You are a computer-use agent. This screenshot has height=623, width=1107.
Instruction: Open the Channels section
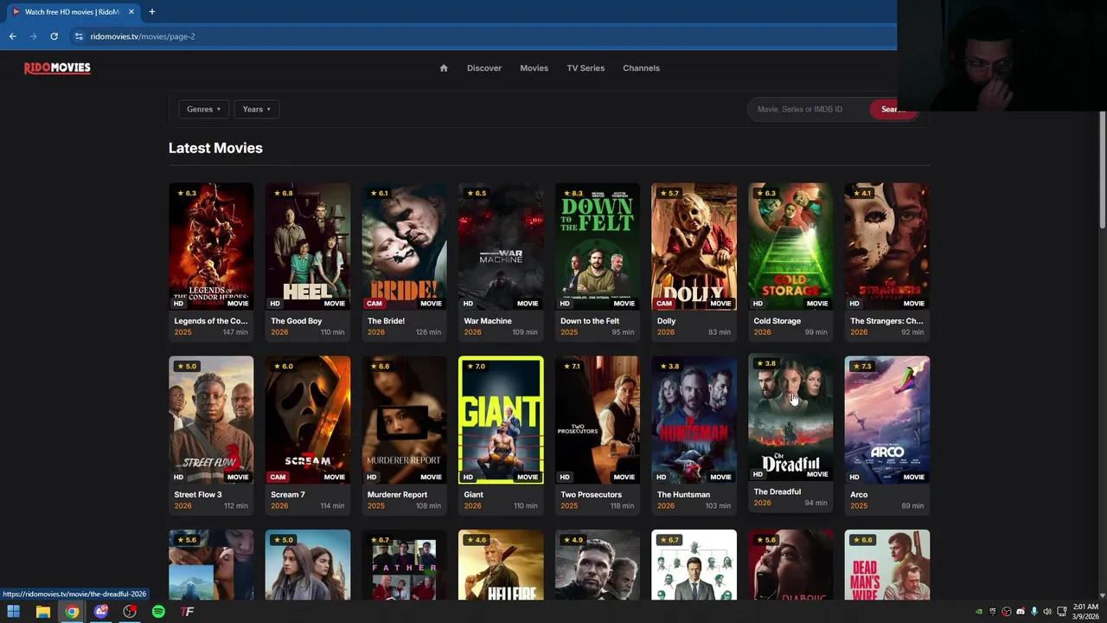pyautogui.click(x=641, y=68)
